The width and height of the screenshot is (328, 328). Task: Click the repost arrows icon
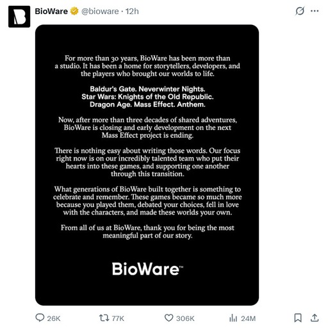(x=104, y=318)
